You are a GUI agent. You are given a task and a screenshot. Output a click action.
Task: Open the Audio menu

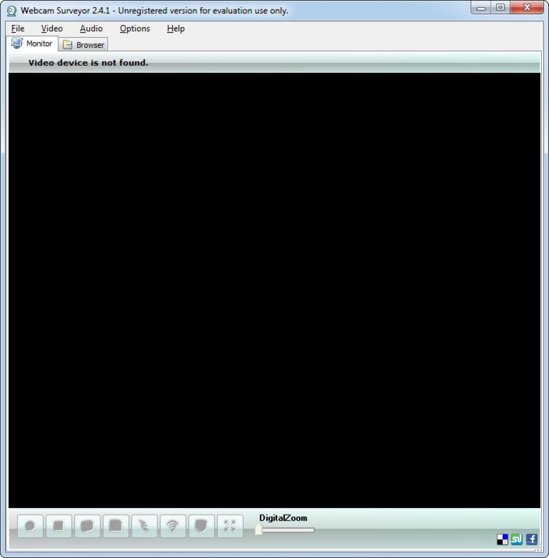[91, 28]
